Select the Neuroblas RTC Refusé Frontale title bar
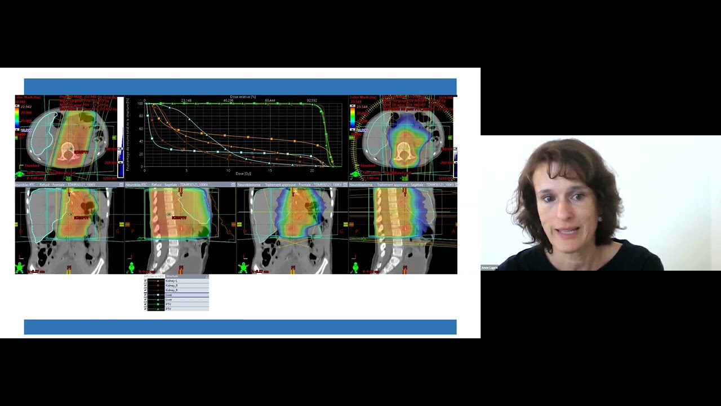This screenshot has width=721, height=406. [69, 184]
